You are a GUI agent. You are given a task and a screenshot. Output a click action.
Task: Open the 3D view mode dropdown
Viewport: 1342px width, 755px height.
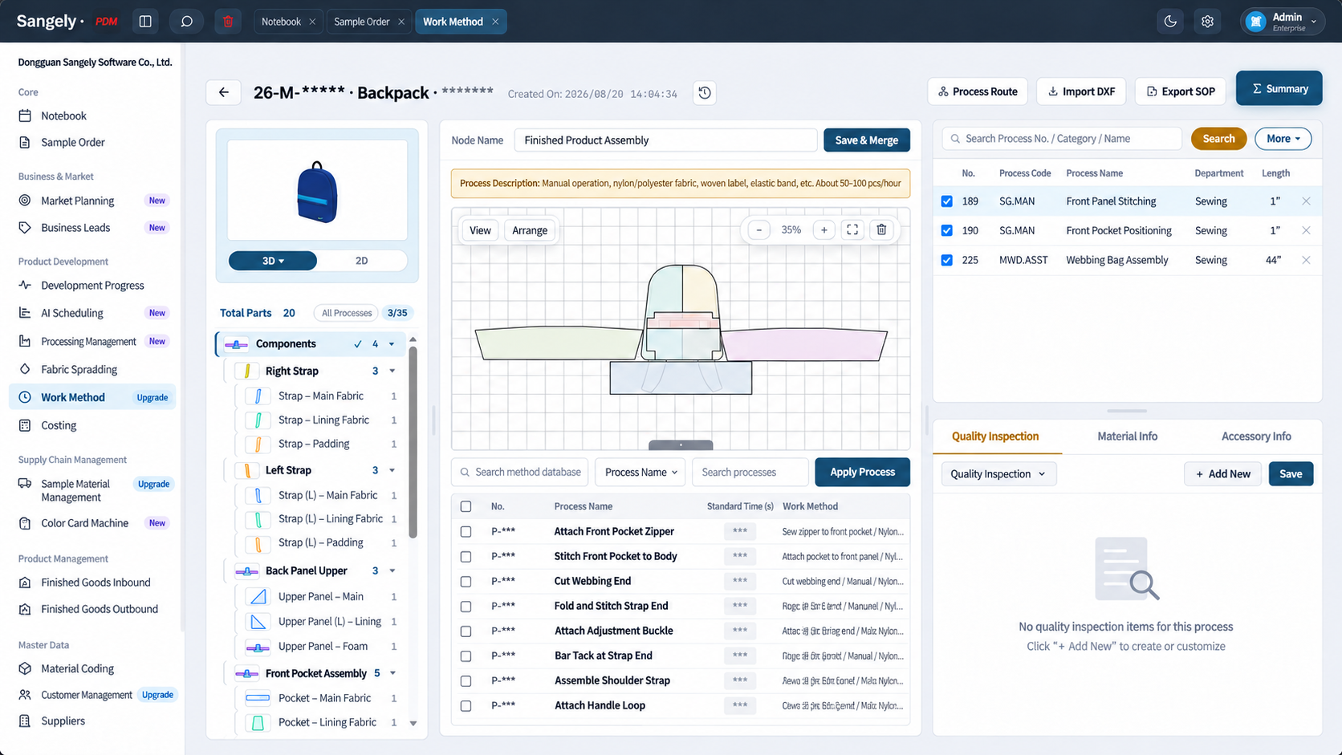tap(273, 261)
